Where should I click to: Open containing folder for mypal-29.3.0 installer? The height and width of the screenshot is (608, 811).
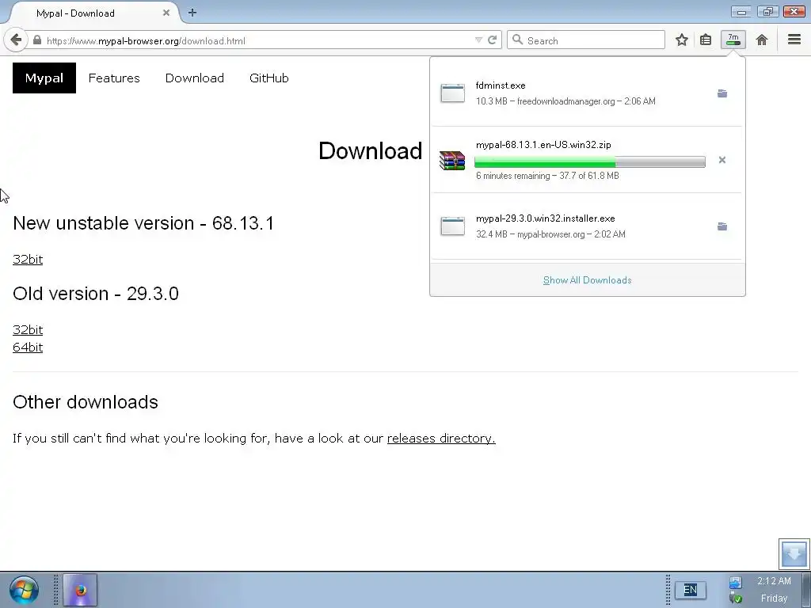pyautogui.click(x=722, y=226)
